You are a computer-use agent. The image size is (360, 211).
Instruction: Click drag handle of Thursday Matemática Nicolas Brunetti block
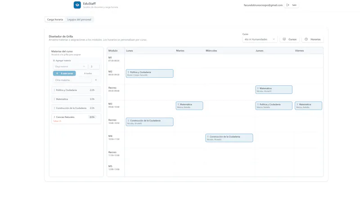click(x=258, y=88)
